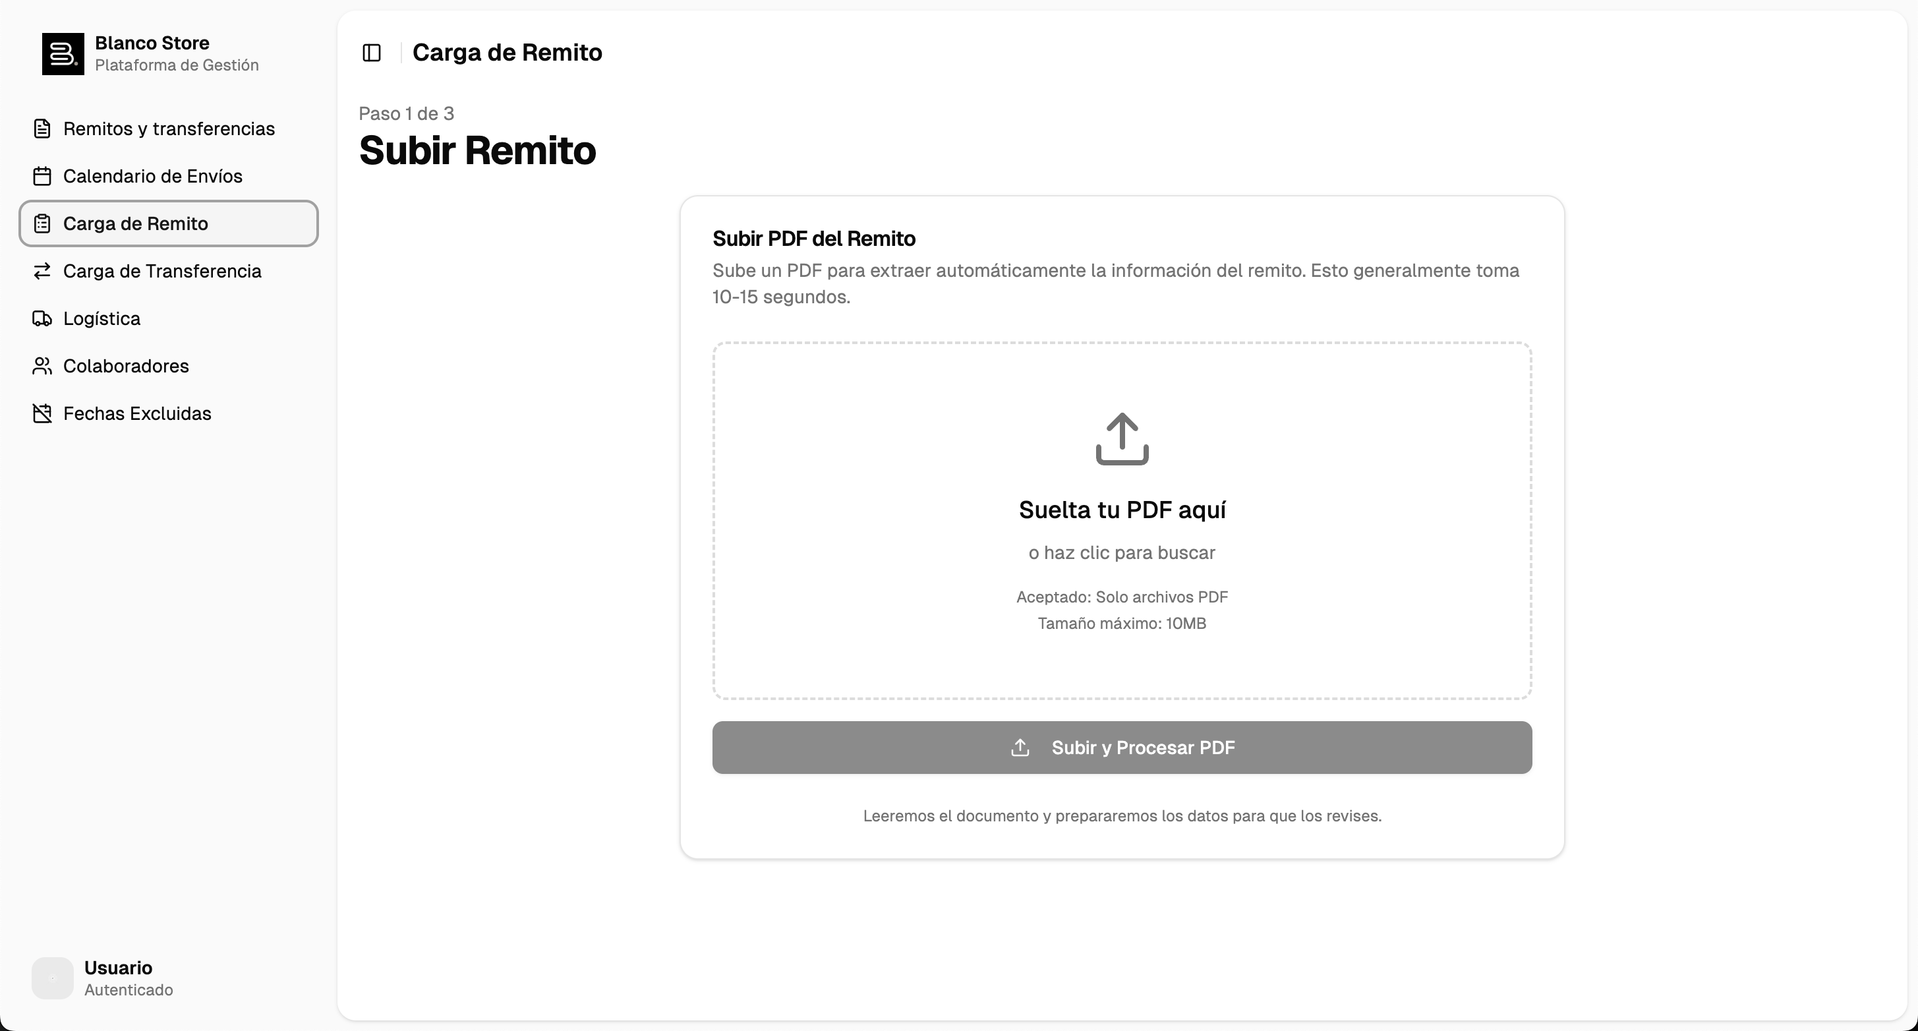This screenshot has height=1031, width=1918.
Task: Go to Calendario de Envíos
Action: 153,177
